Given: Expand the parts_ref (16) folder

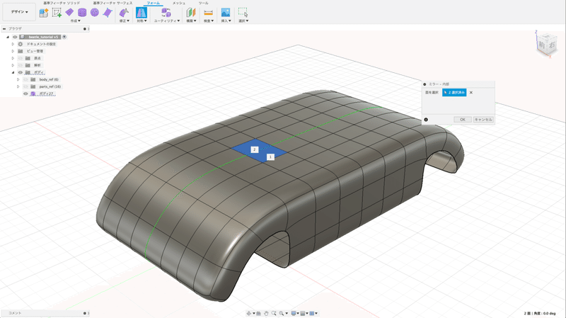Looking at the screenshot, I should coord(18,86).
